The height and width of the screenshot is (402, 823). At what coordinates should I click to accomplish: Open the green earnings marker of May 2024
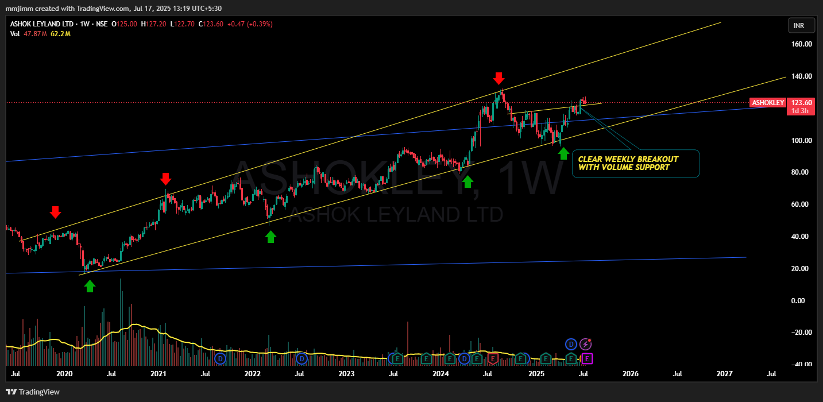477,359
